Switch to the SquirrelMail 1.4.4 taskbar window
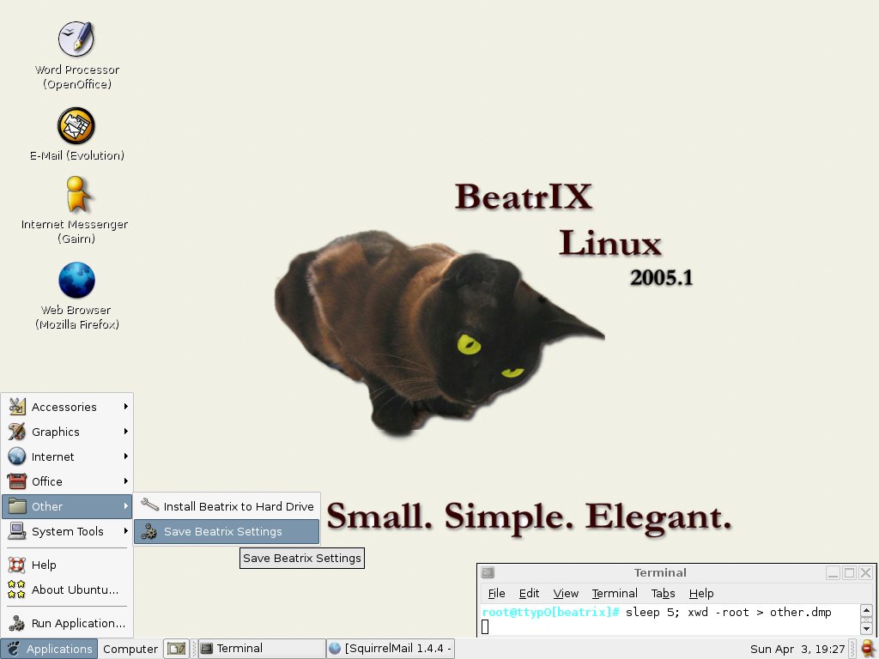The image size is (879, 659). point(391,649)
